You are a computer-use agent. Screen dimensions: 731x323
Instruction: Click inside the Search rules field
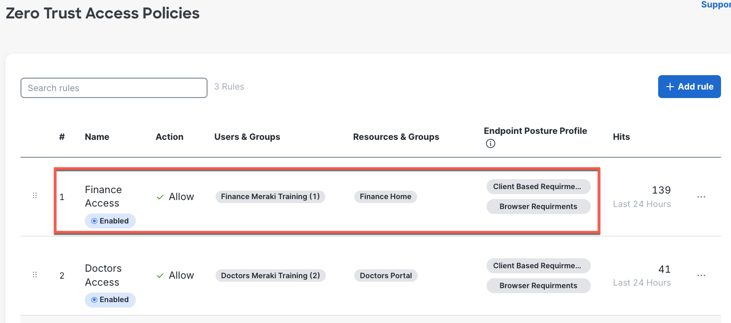[x=114, y=88]
